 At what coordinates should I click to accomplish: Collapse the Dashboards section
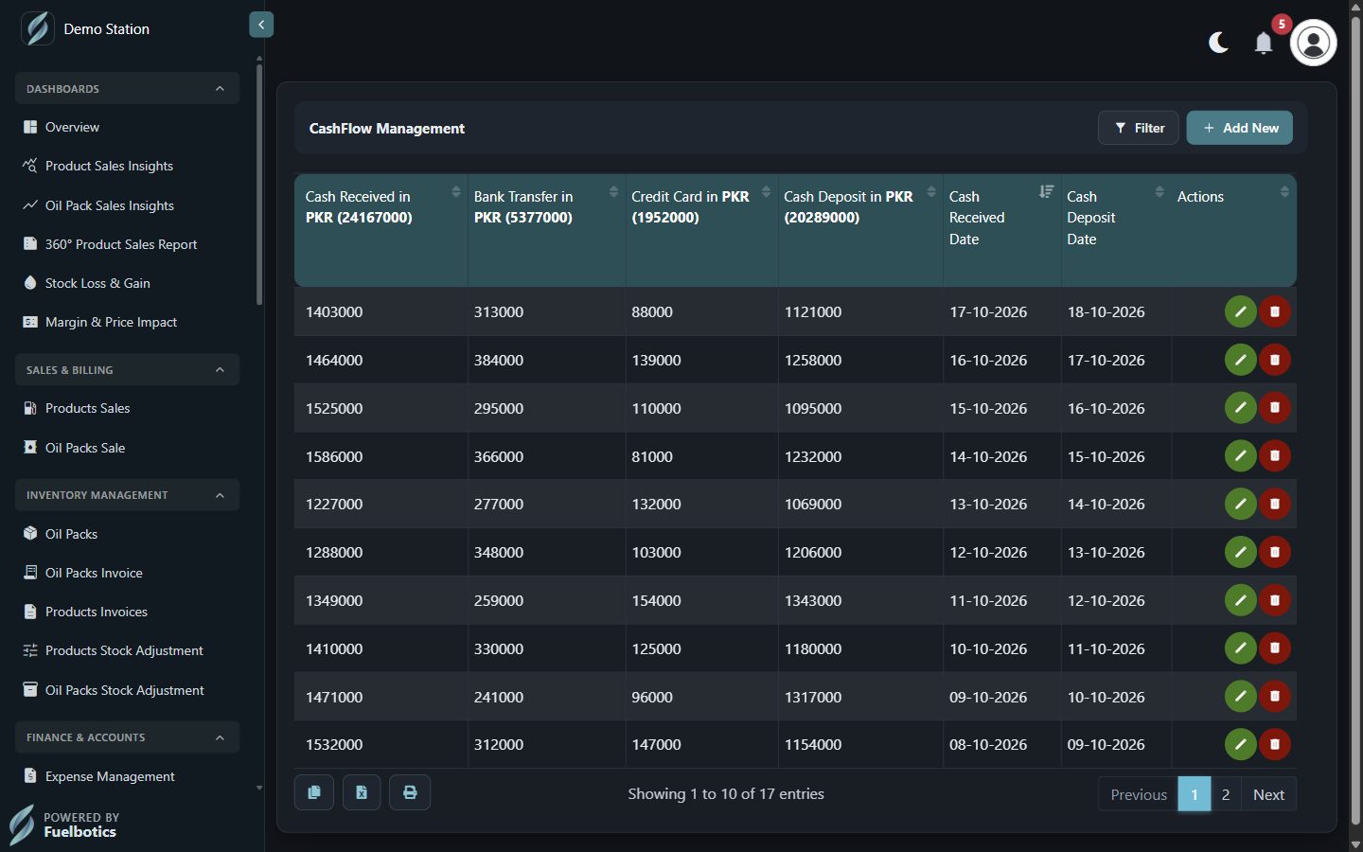click(127, 88)
